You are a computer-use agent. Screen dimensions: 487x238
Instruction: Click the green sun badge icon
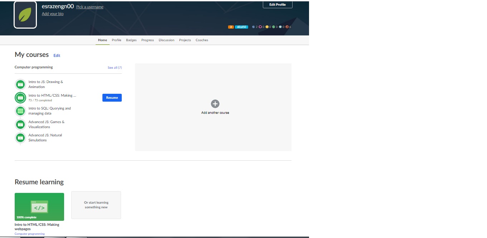pos(274,27)
